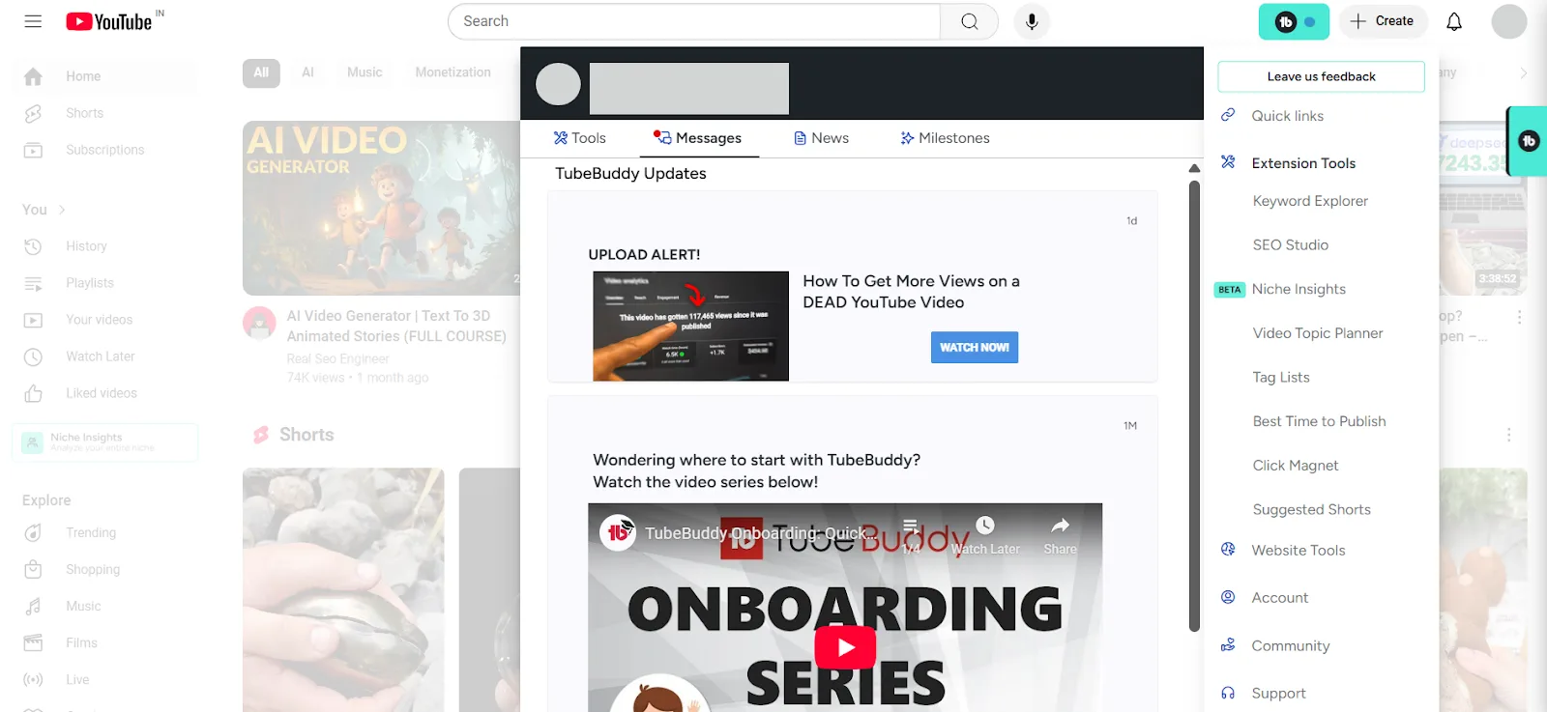
Task: Open the account avatar menu
Action: pos(1509,21)
